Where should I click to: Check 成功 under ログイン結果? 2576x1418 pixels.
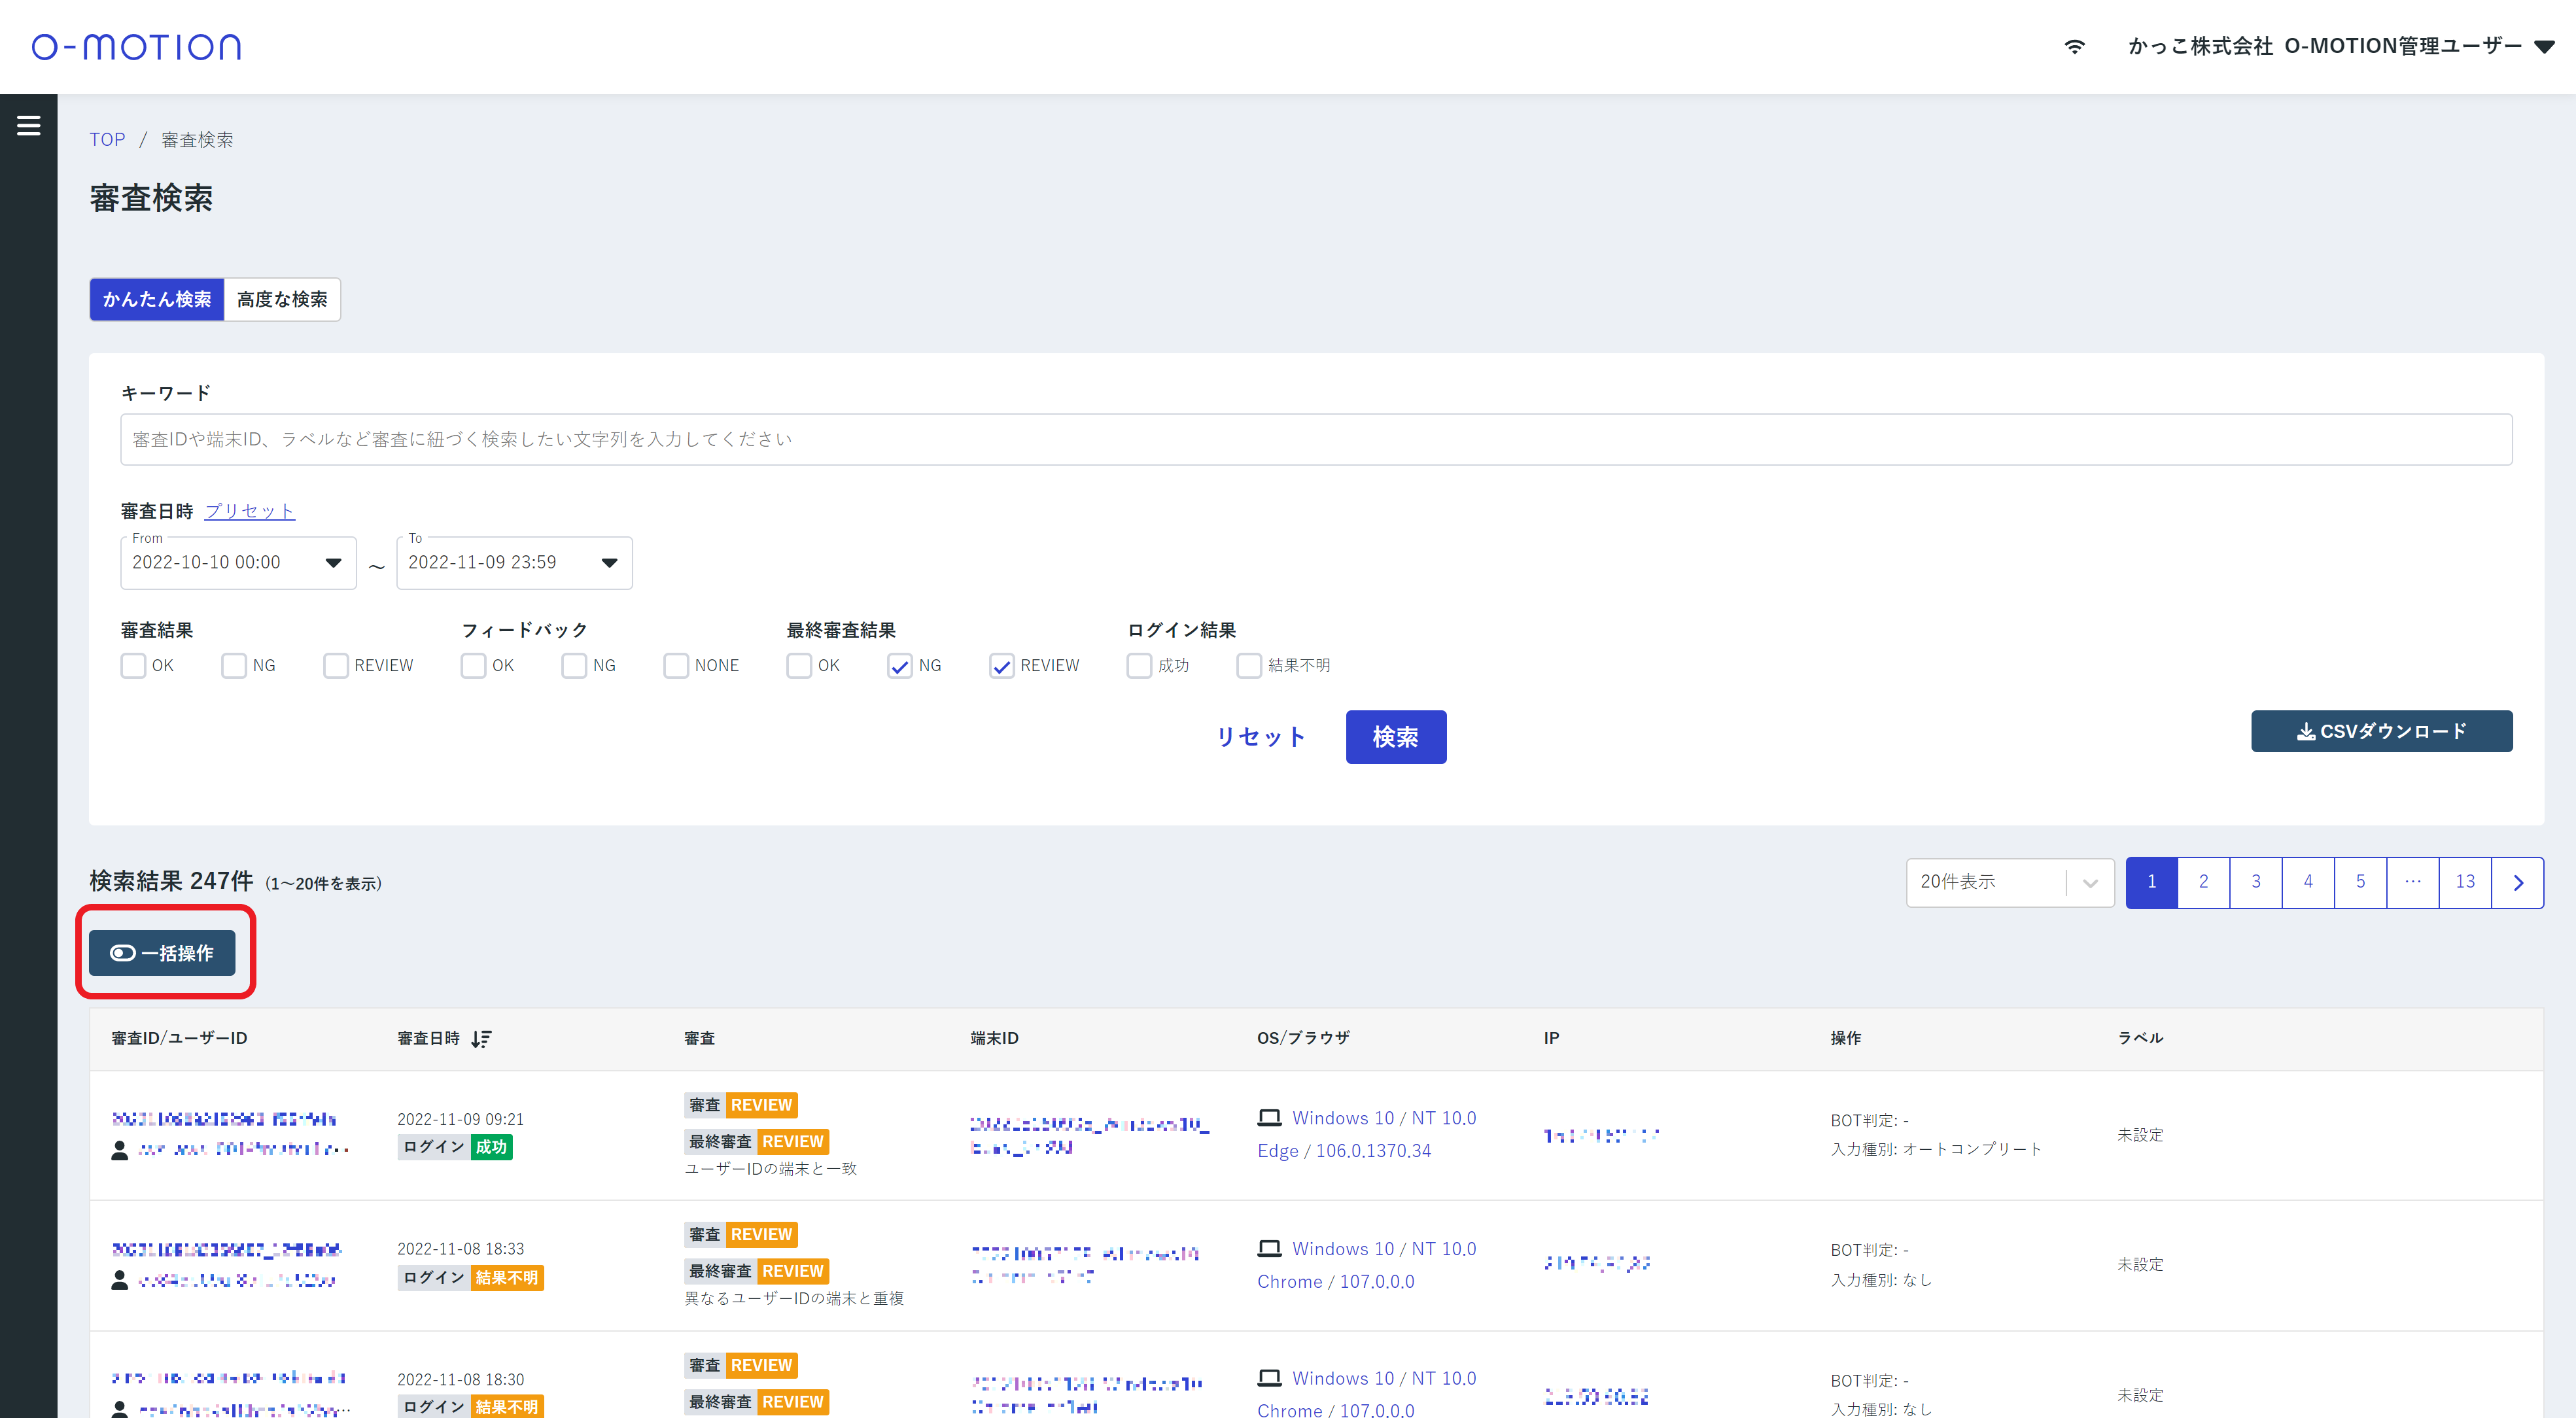point(1139,666)
